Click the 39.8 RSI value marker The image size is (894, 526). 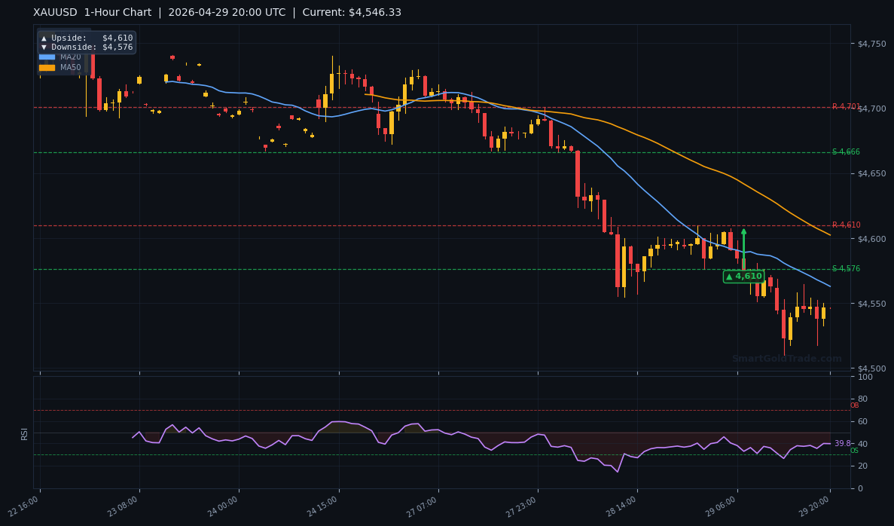pos(842,445)
